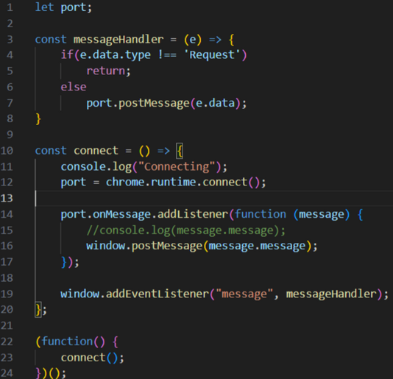Click port.postMessage call on line 7
The image size is (393, 379).
click(138, 103)
